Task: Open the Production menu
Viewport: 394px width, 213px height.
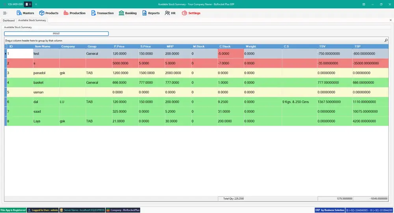Action: click(x=74, y=13)
